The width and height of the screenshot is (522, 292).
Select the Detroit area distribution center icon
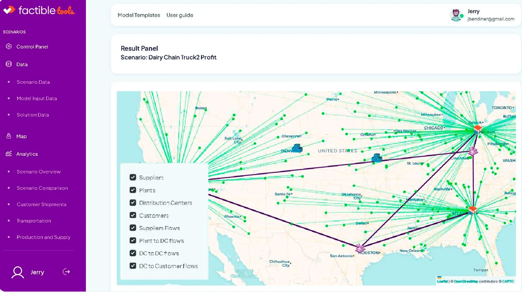coord(478,129)
